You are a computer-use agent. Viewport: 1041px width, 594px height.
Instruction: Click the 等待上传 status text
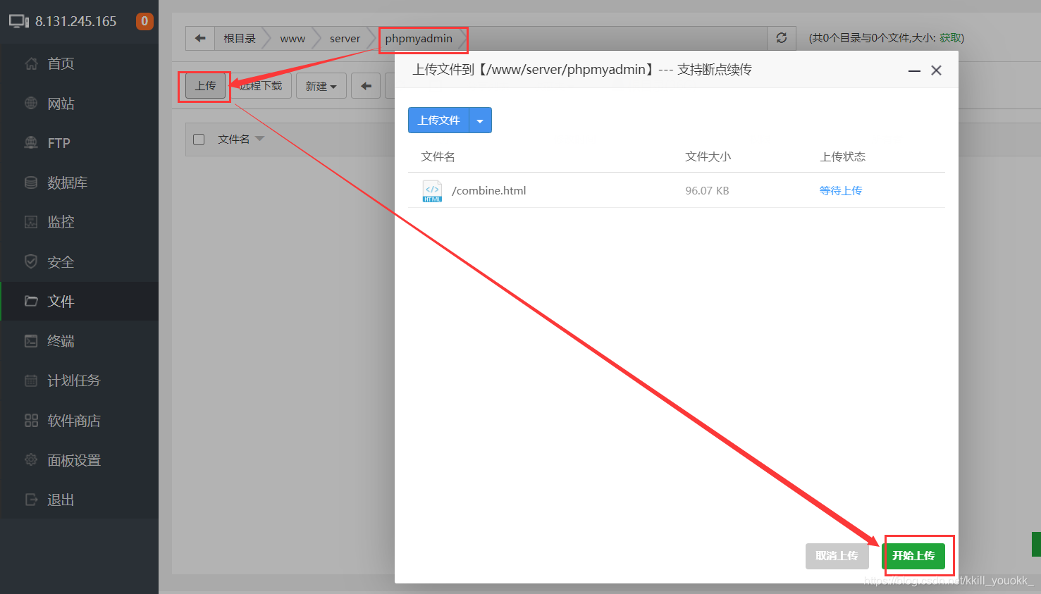coord(840,191)
